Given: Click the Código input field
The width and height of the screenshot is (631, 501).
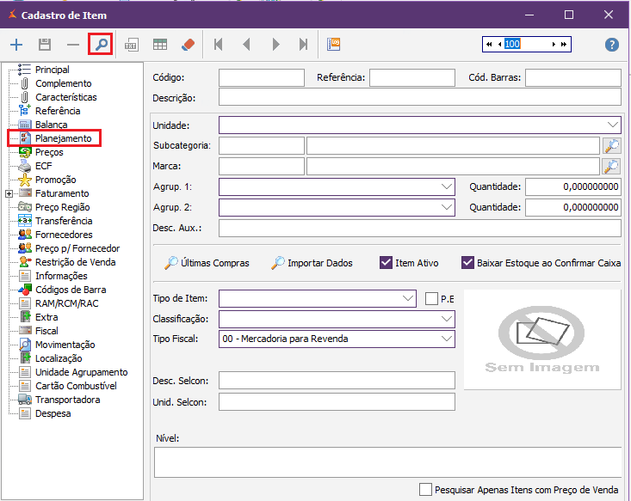Looking at the screenshot, I should click(x=262, y=77).
